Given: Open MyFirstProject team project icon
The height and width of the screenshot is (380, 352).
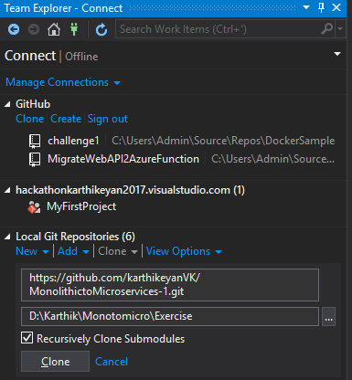Looking at the screenshot, I should (x=34, y=207).
